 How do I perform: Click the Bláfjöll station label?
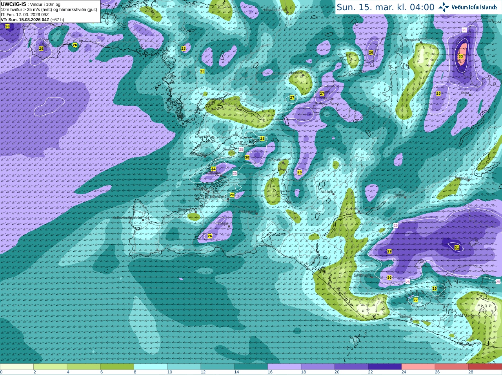click(223, 224)
